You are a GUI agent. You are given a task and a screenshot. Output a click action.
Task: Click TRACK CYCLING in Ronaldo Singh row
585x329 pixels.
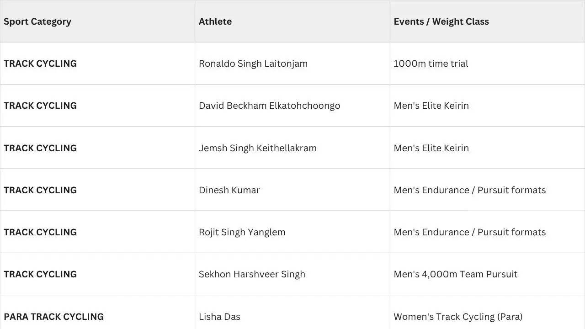coord(97,64)
